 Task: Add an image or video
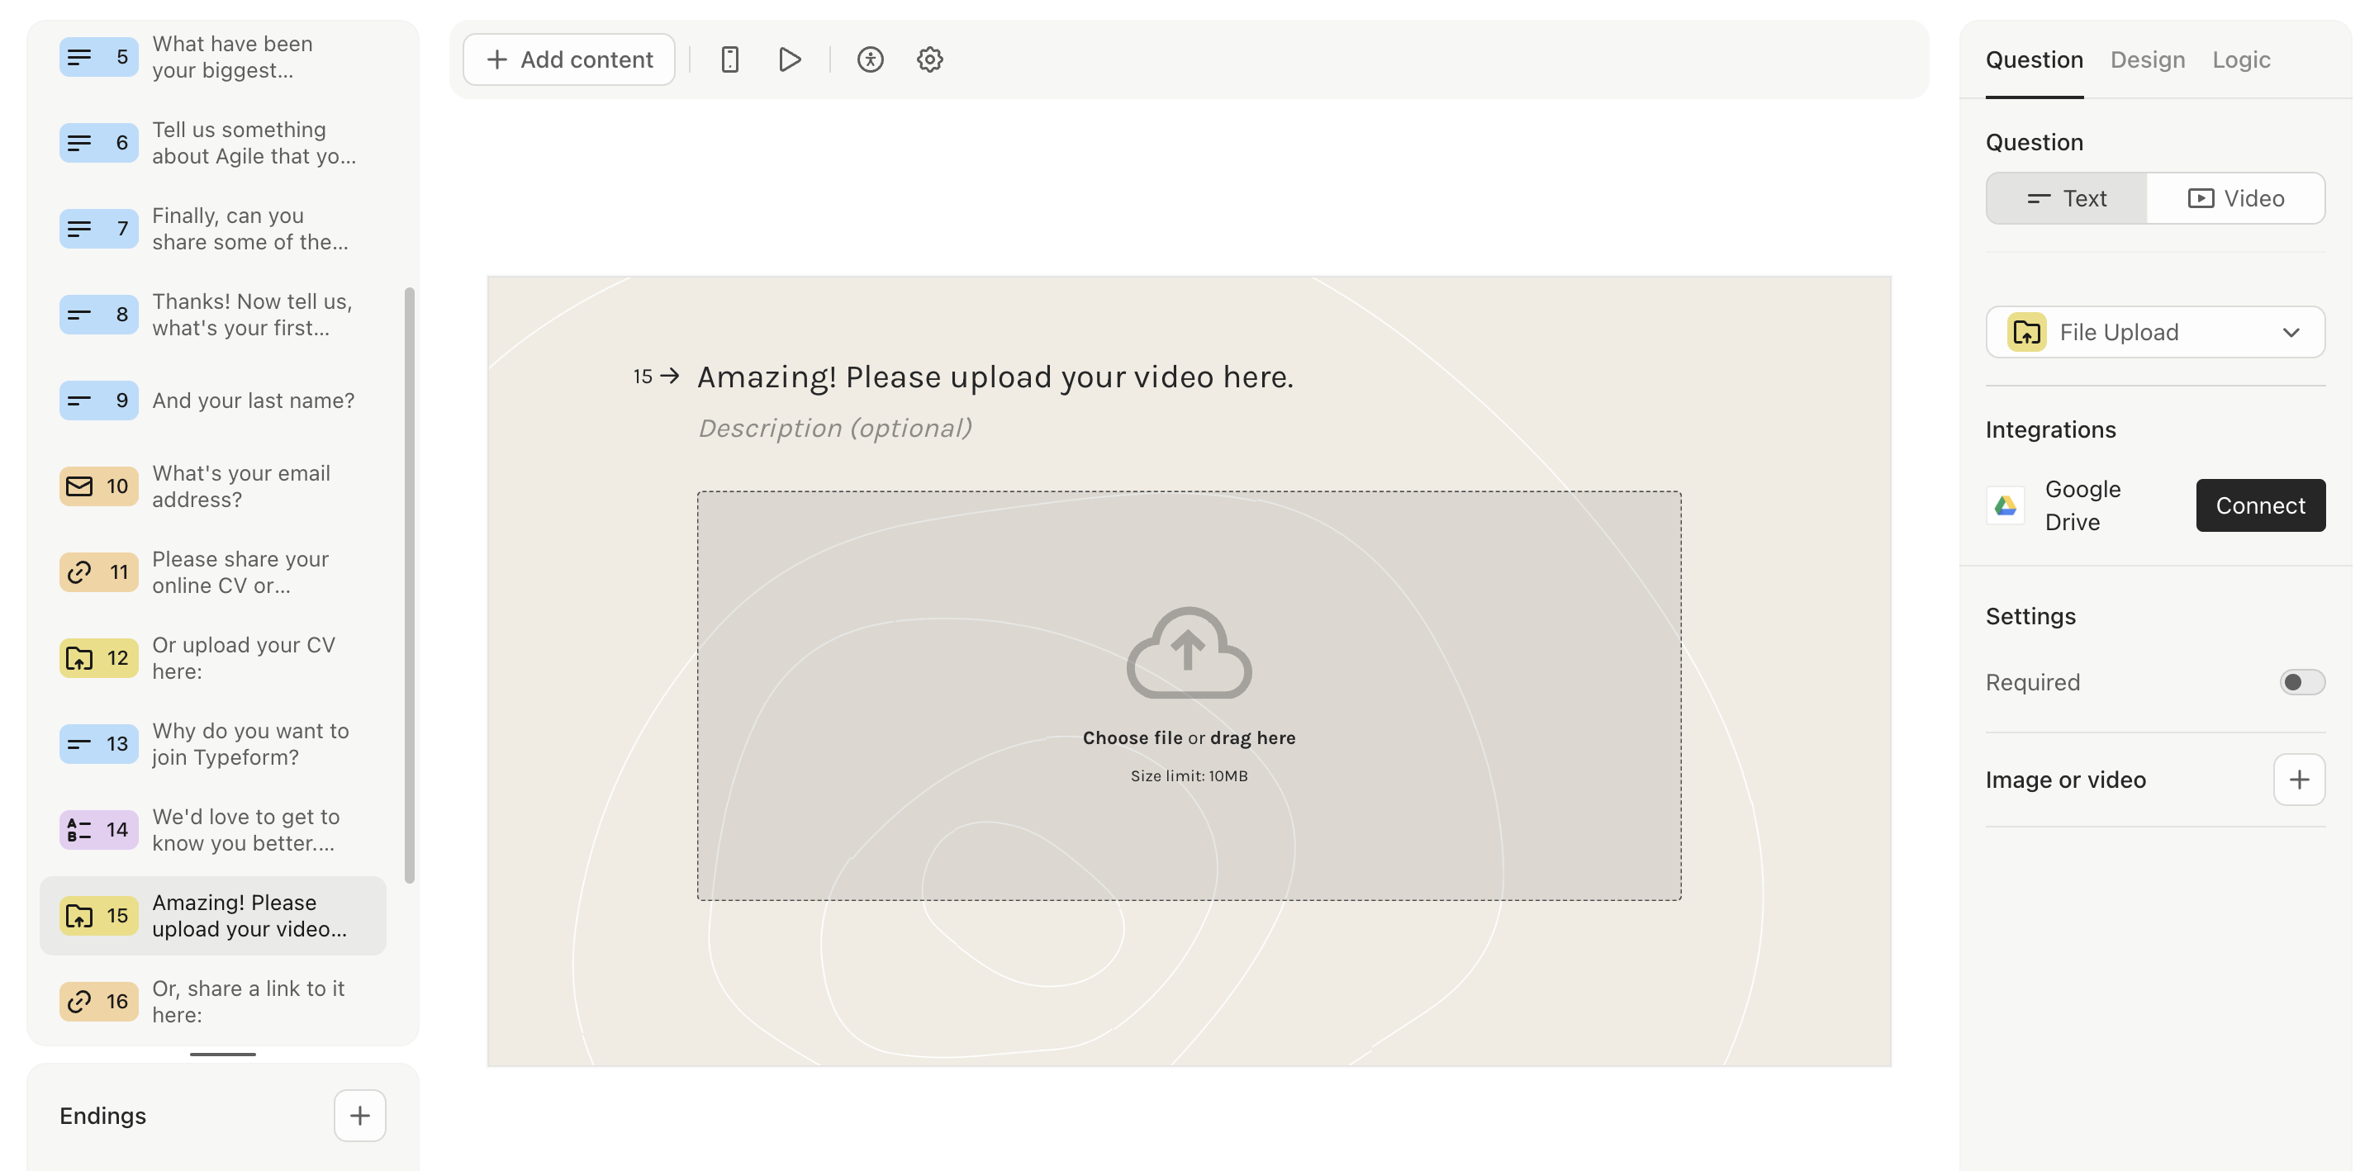click(x=2299, y=780)
